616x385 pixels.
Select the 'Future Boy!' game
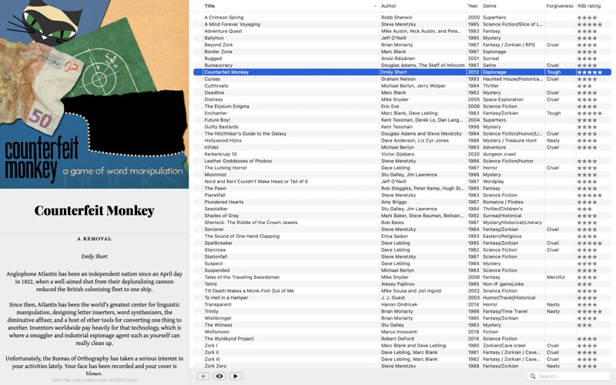[402, 120]
